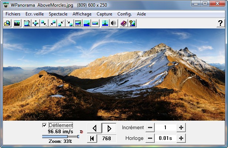Screen dimensions: 228x148
Task: Click the speaker sound icon
Action: (113, 23)
